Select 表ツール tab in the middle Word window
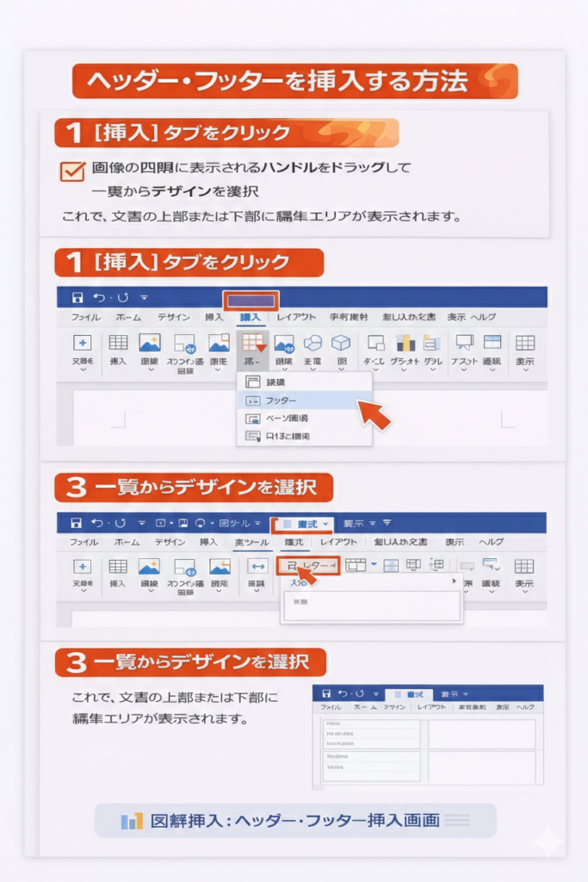The width and height of the screenshot is (588, 882). click(252, 543)
